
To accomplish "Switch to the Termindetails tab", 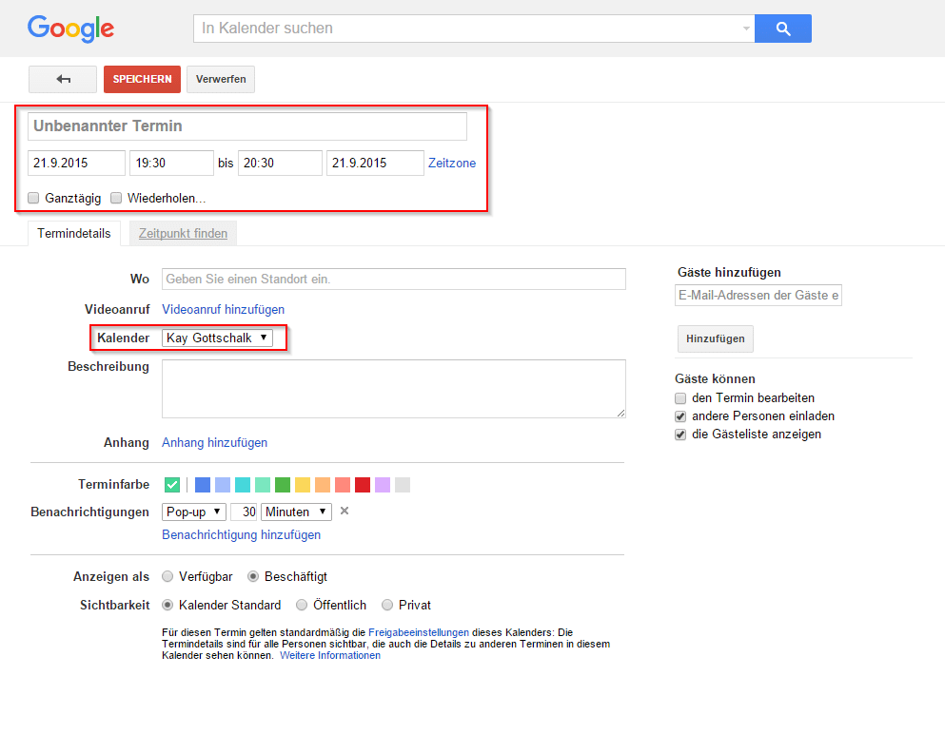I will [x=74, y=234].
